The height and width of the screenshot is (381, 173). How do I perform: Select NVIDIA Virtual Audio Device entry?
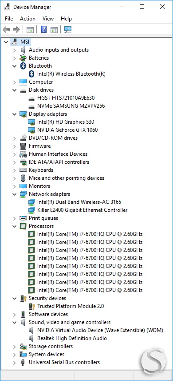[100, 330]
